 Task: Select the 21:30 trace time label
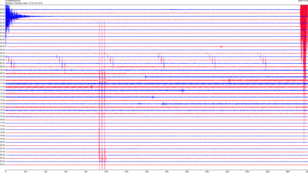pyautogui.click(x=3, y=152)
